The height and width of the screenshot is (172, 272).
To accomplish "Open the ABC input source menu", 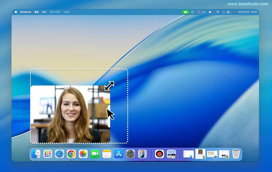I will point(201,12).
